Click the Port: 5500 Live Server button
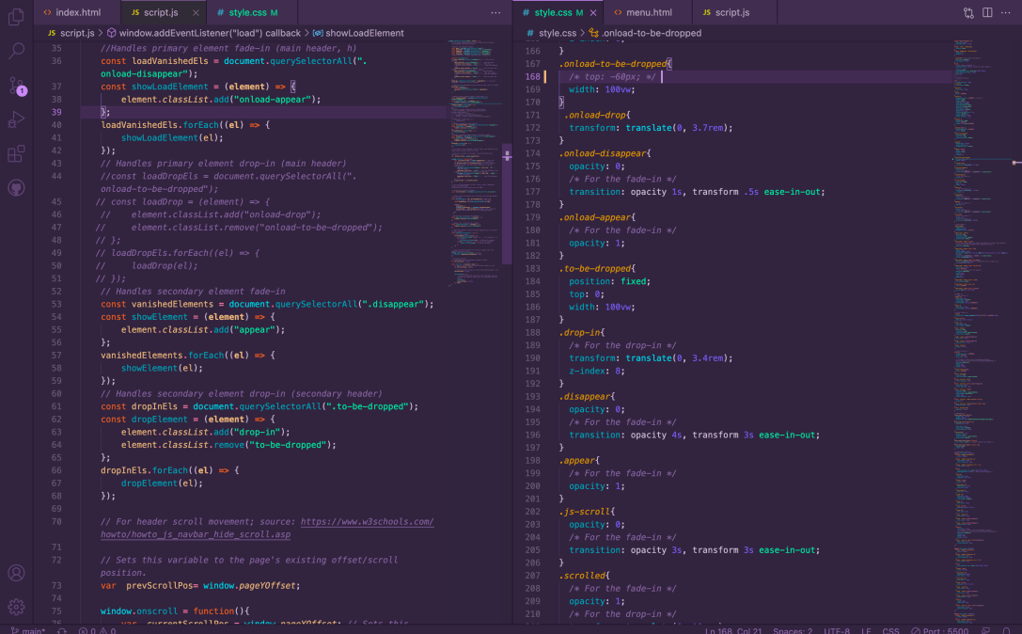The width and height of the screenshot is (1022, 634). click(942, 630)
